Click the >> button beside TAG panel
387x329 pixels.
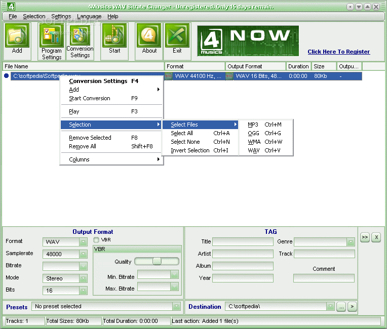coord(365,237)
